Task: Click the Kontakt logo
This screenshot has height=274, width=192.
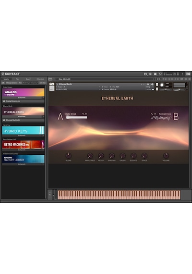Action: tap(11, 74)
